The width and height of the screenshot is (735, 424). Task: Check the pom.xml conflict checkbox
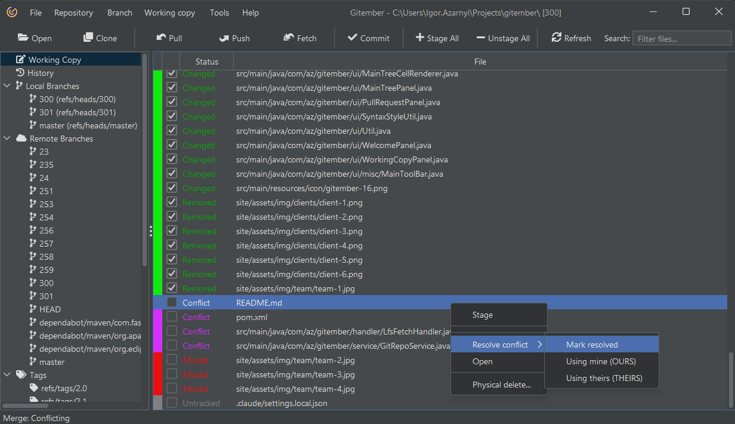(x=172, y=317)
